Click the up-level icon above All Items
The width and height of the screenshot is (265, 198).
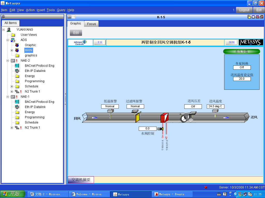(x=3, y=17)
